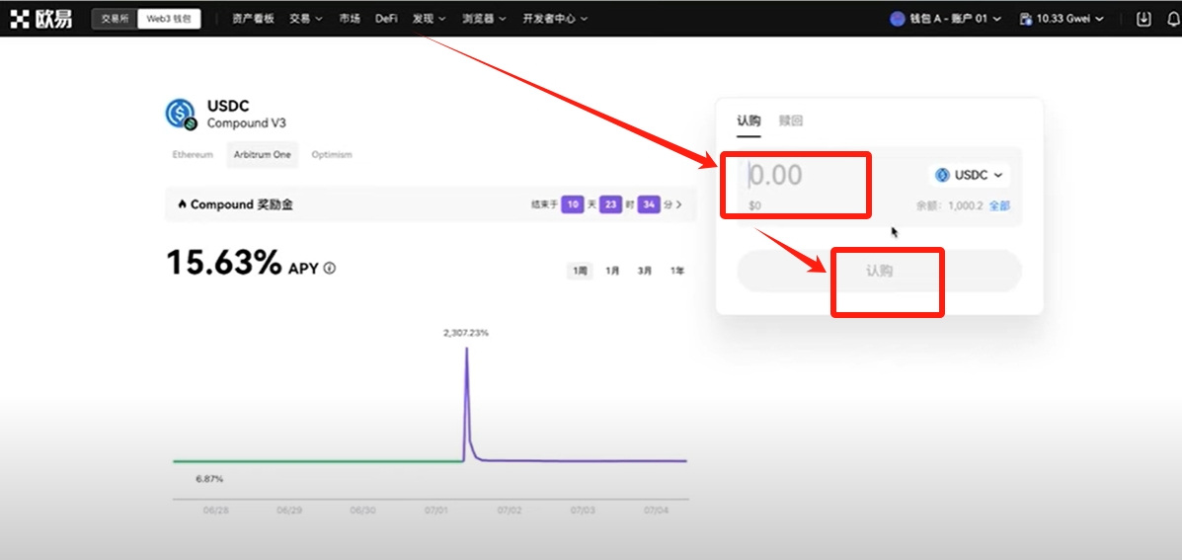Expand the 浏览器 explorer menu

click(x=484, y=19)
